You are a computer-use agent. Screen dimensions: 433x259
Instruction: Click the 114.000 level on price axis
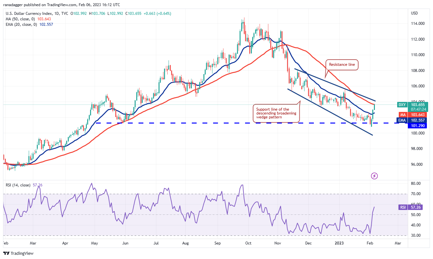coord(417,24)
